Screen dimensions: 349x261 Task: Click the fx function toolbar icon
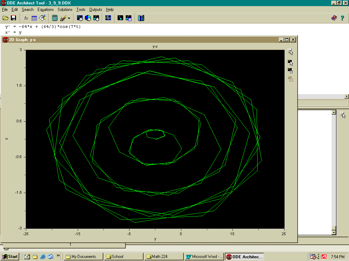coord(26,18)
